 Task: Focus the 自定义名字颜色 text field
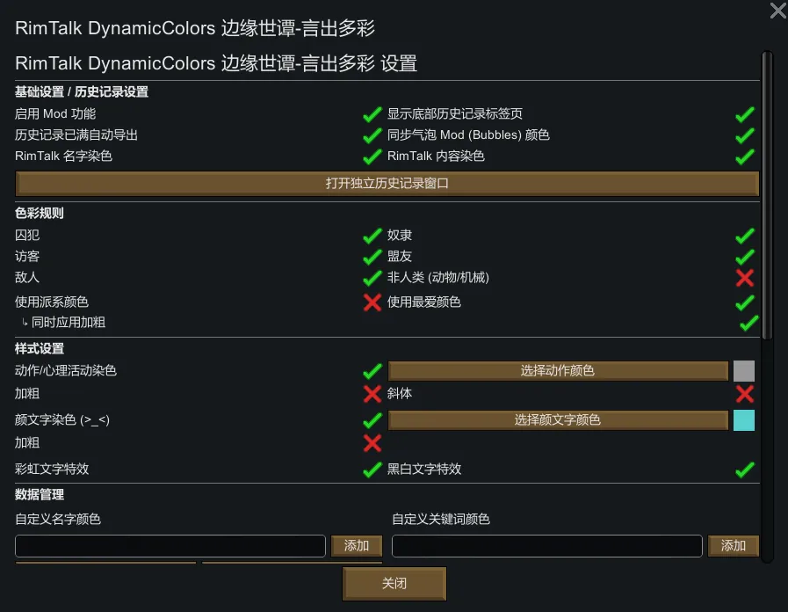[x=170, y=546]
